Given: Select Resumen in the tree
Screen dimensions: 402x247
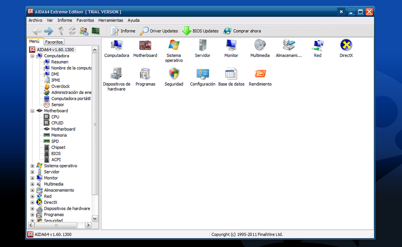Looking at the screenshot, I should 60,62.
